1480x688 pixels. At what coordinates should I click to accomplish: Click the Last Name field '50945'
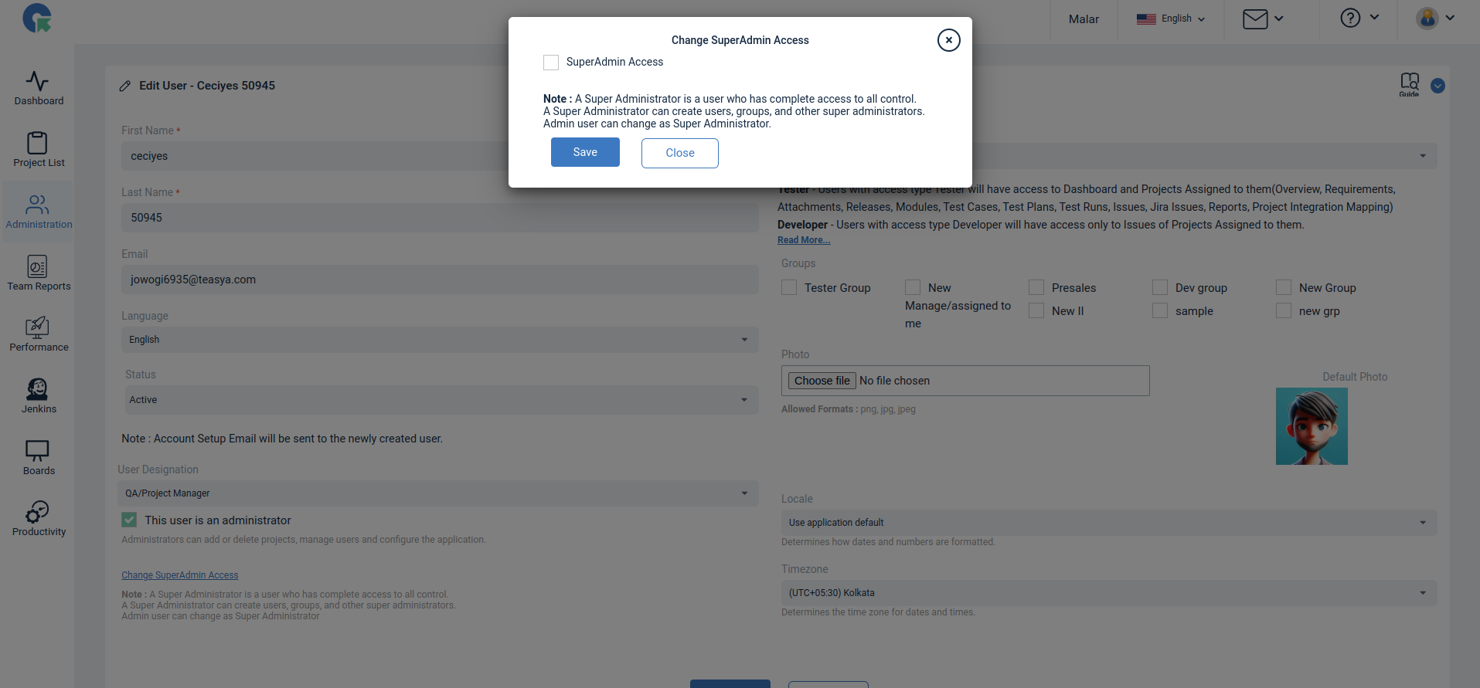[x=440, y=218]
